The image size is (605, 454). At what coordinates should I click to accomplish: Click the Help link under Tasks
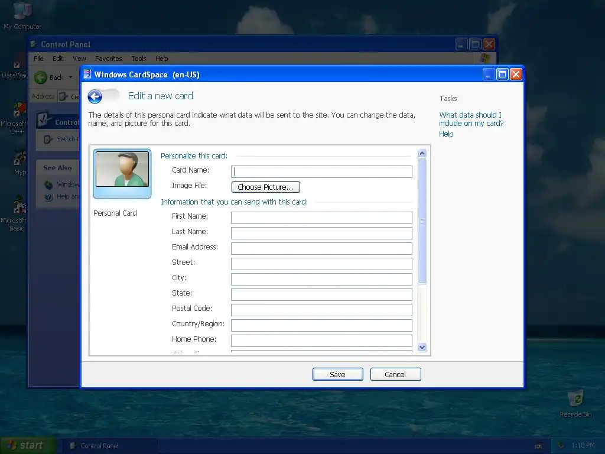pyautogui.click(x=446, y=134)
